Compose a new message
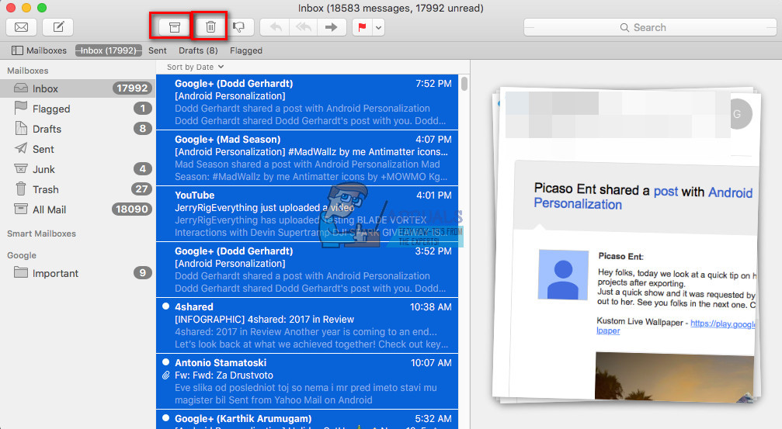Screen dimensions: 782x429 [x=58, y=27]
